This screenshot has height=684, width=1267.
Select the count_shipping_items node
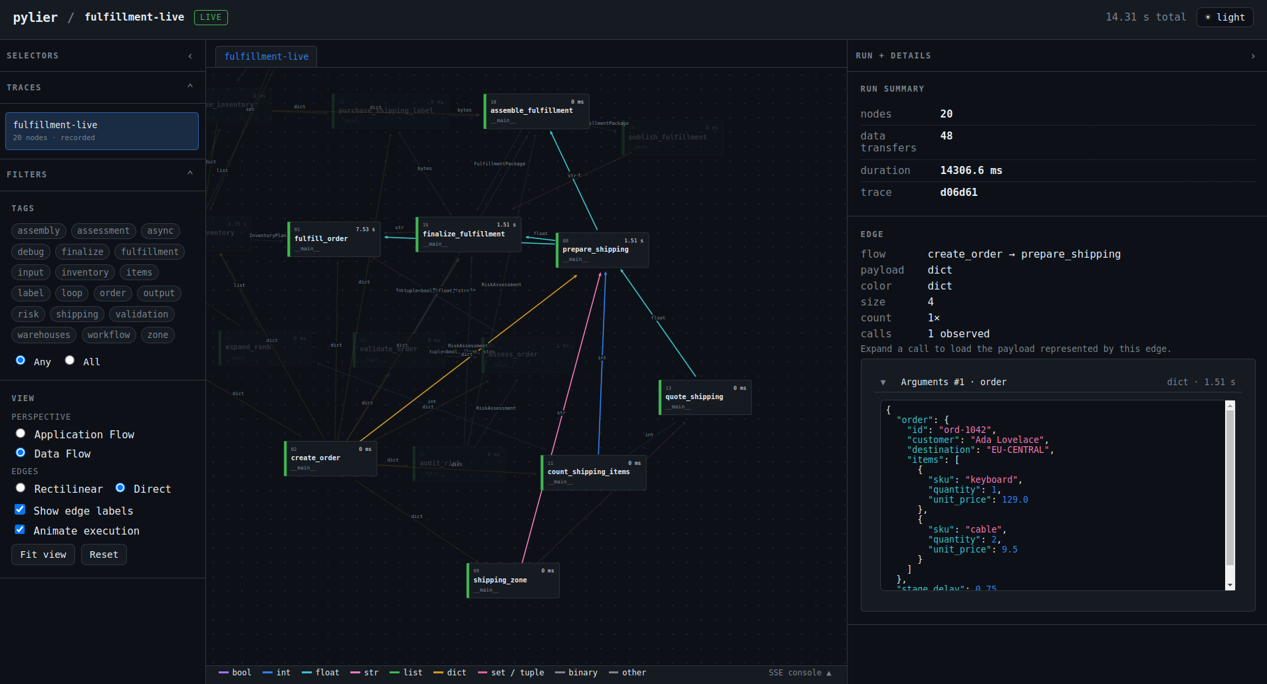click(x=594, y=473)
